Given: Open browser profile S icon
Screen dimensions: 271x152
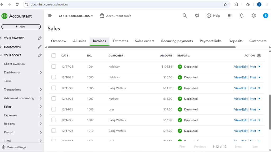Looking at the screenshot, I should (259, 4).
